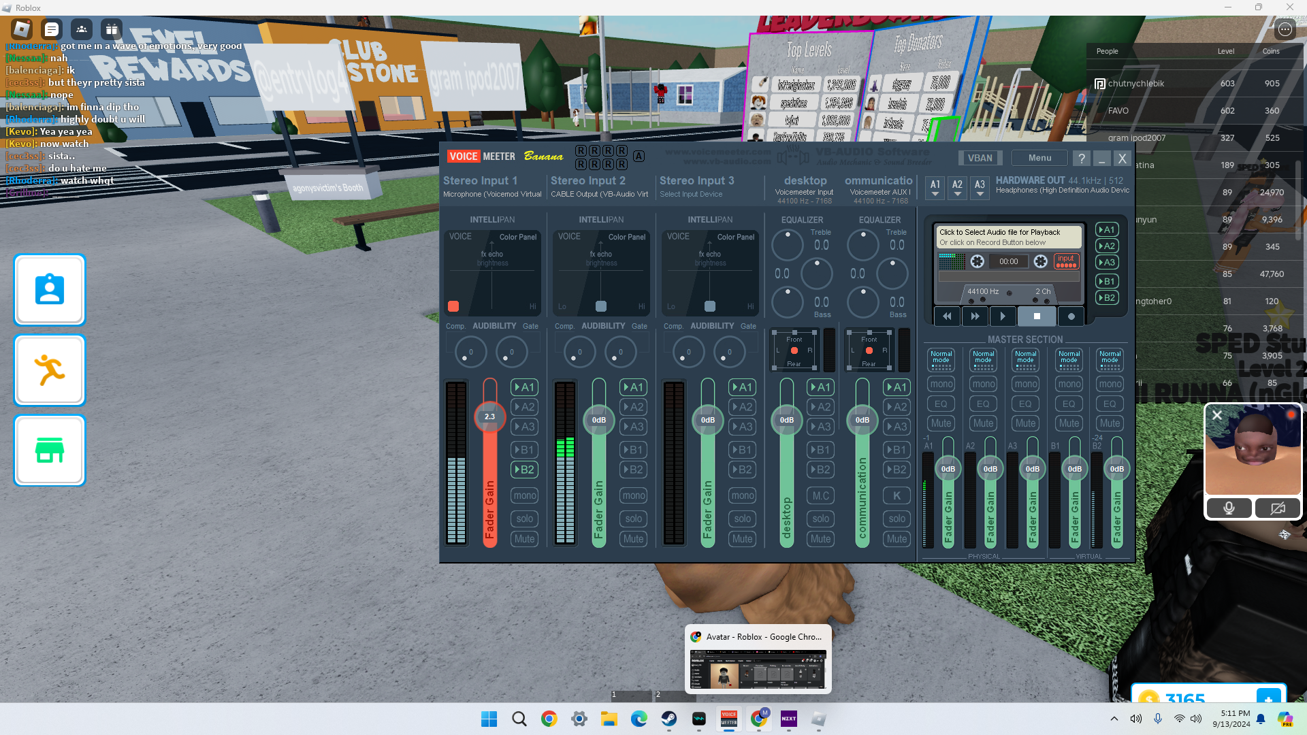Rewind the Voicemeeter cassette player
This screenshot has height=735, width=1307.
947,316
